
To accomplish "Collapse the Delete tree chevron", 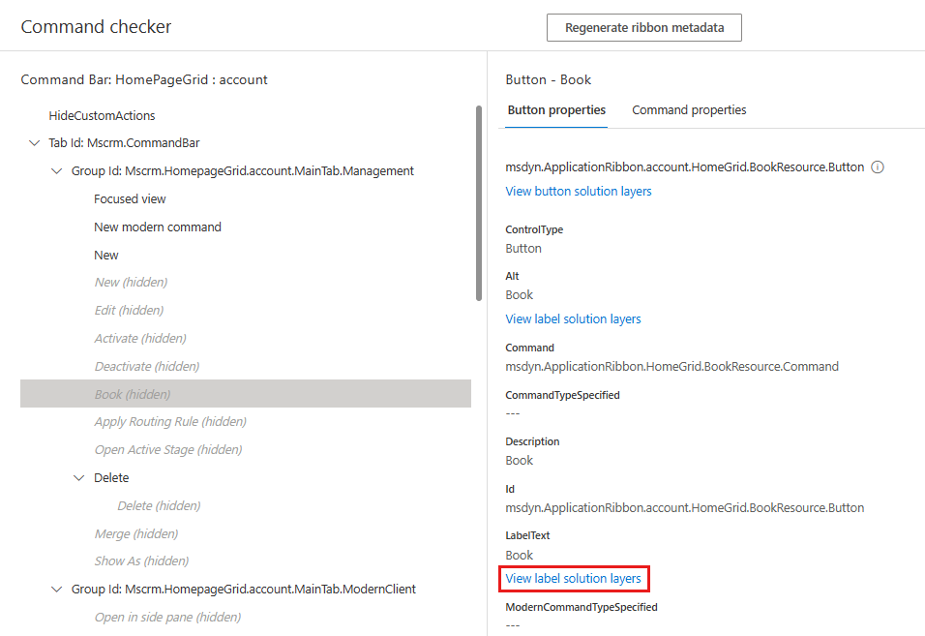I will coord(79,478).
